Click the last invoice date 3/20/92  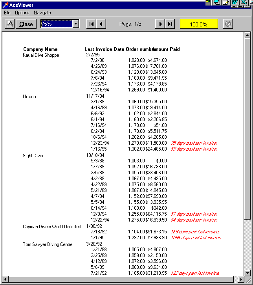tap(94, 244)
